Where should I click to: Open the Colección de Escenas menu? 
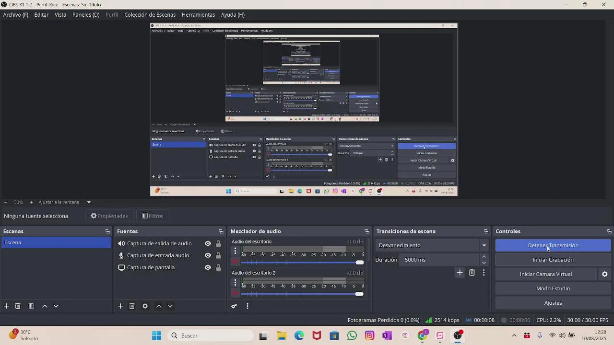pos(150,15)
